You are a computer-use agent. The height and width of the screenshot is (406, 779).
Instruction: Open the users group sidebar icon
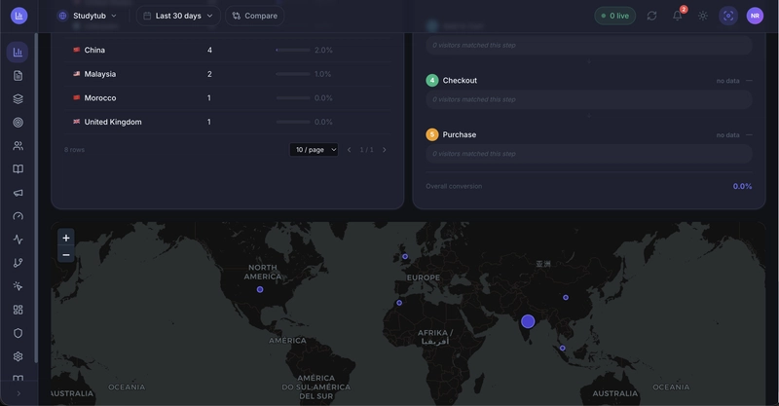pos(18,146)
